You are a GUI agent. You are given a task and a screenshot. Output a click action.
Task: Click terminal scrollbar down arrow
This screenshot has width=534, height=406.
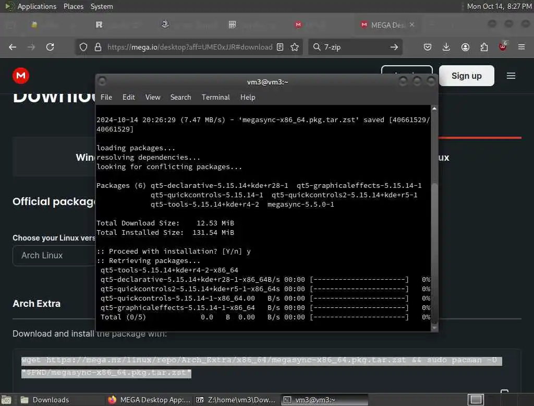[434, 328]
